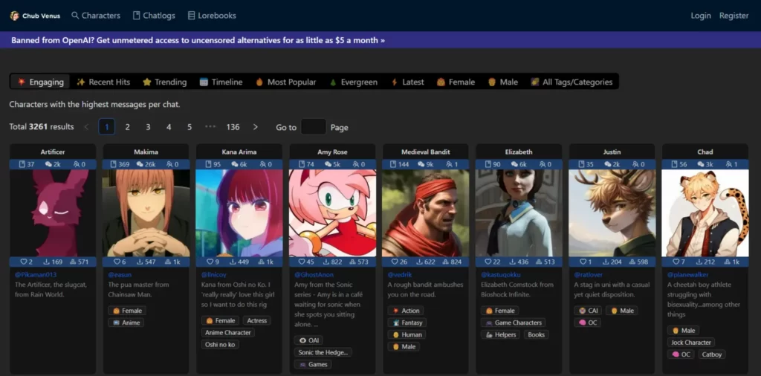The width and height of the screenshot is (761, 376).
Task: Click the Books tag on Elizabeth card
Action: [x=537, y=335]
